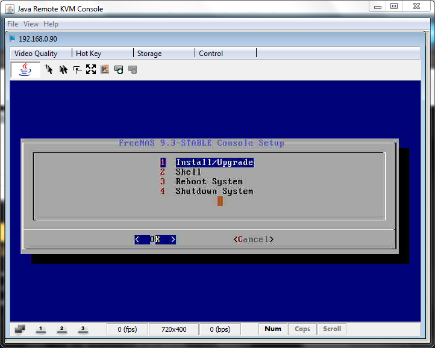Click the hot key (F) toolbar icon
This screenshot has width=435, height=348.
(x=77, y=70)
